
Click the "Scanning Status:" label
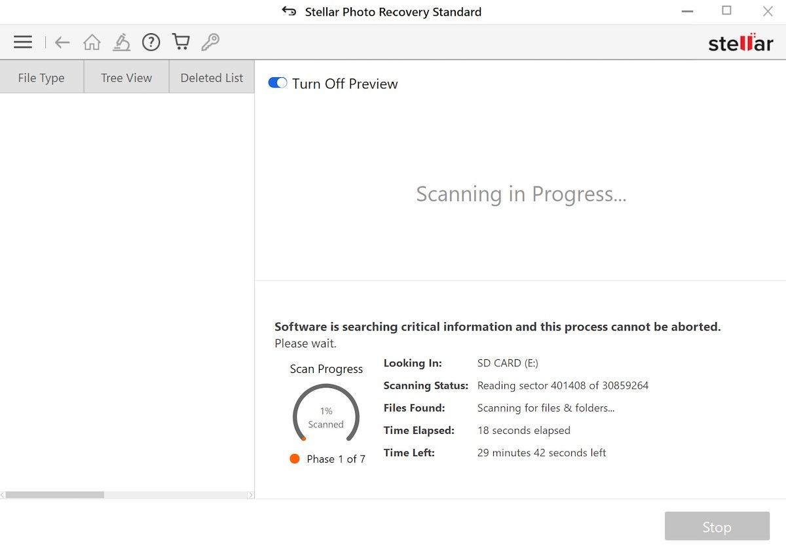point(426,385)
